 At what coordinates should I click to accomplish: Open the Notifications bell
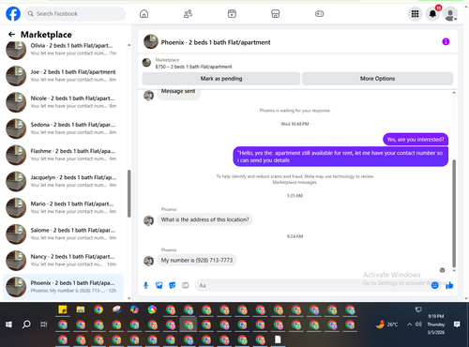(x=432, y=14)
